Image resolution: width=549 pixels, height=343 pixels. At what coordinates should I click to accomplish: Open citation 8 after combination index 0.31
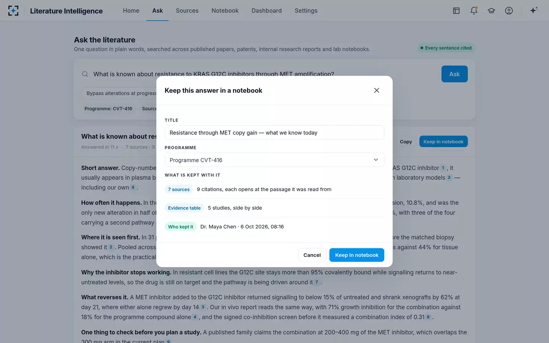(428, 317)
